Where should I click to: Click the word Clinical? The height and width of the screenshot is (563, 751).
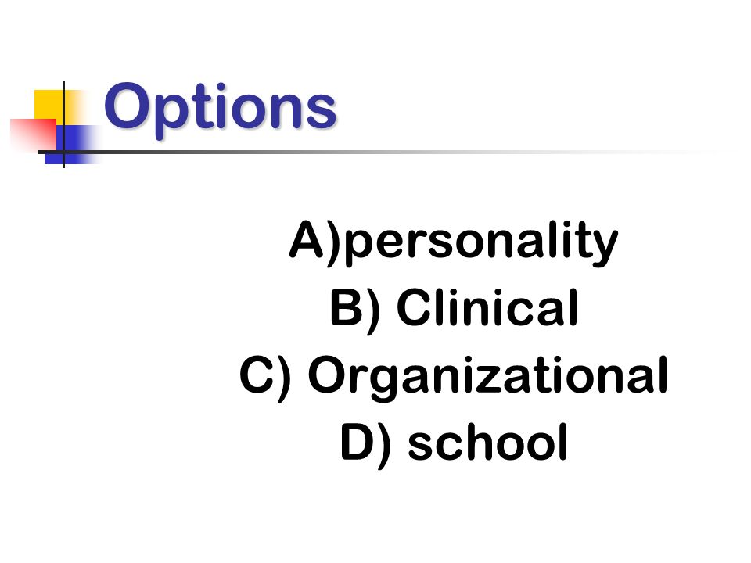(x=487, y=307)
